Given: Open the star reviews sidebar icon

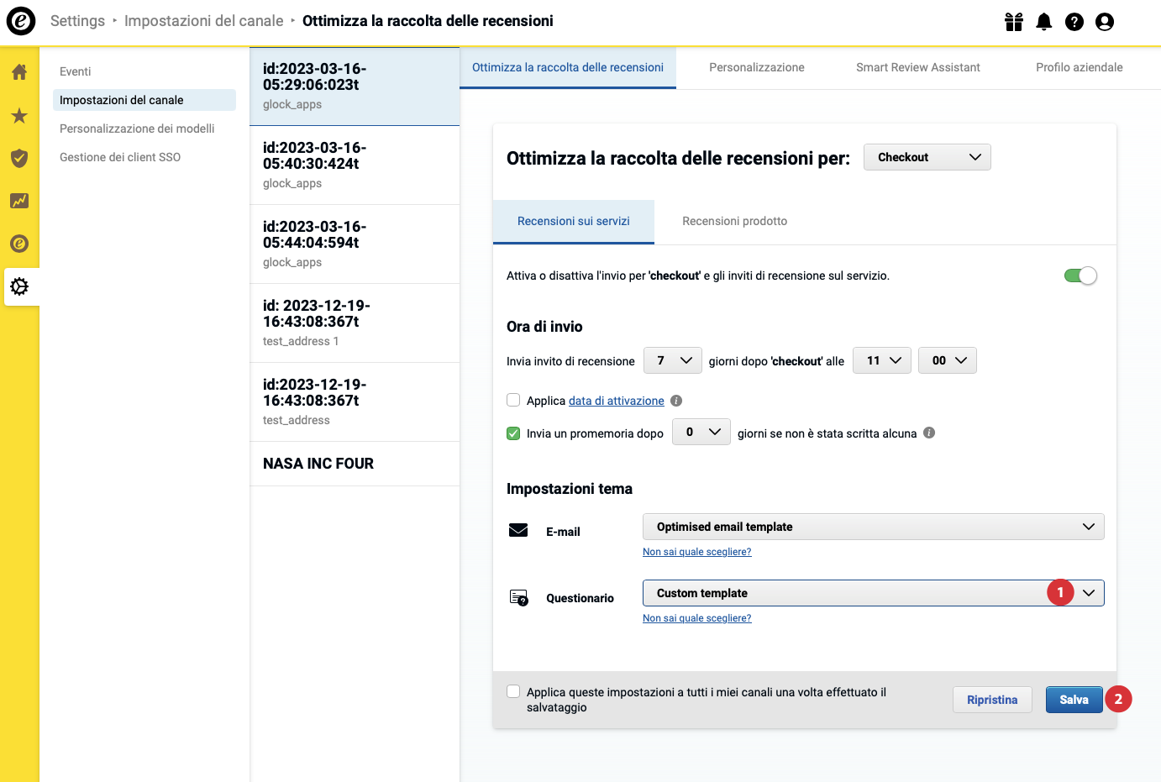Looking at the screenshot, I should point(19,116).
